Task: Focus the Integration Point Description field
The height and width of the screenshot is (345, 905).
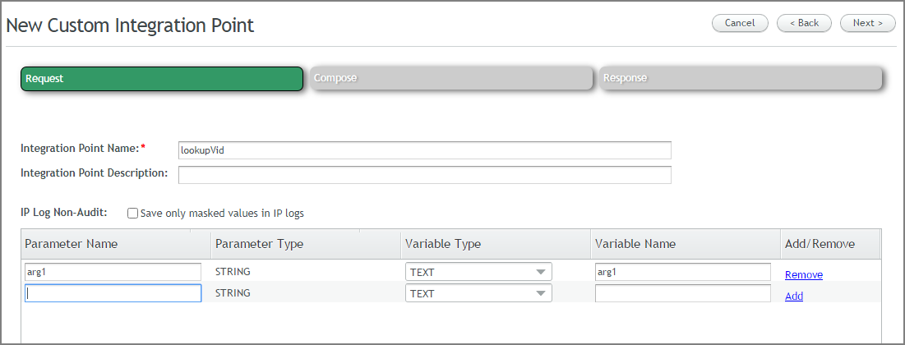Action: point(425,175)
